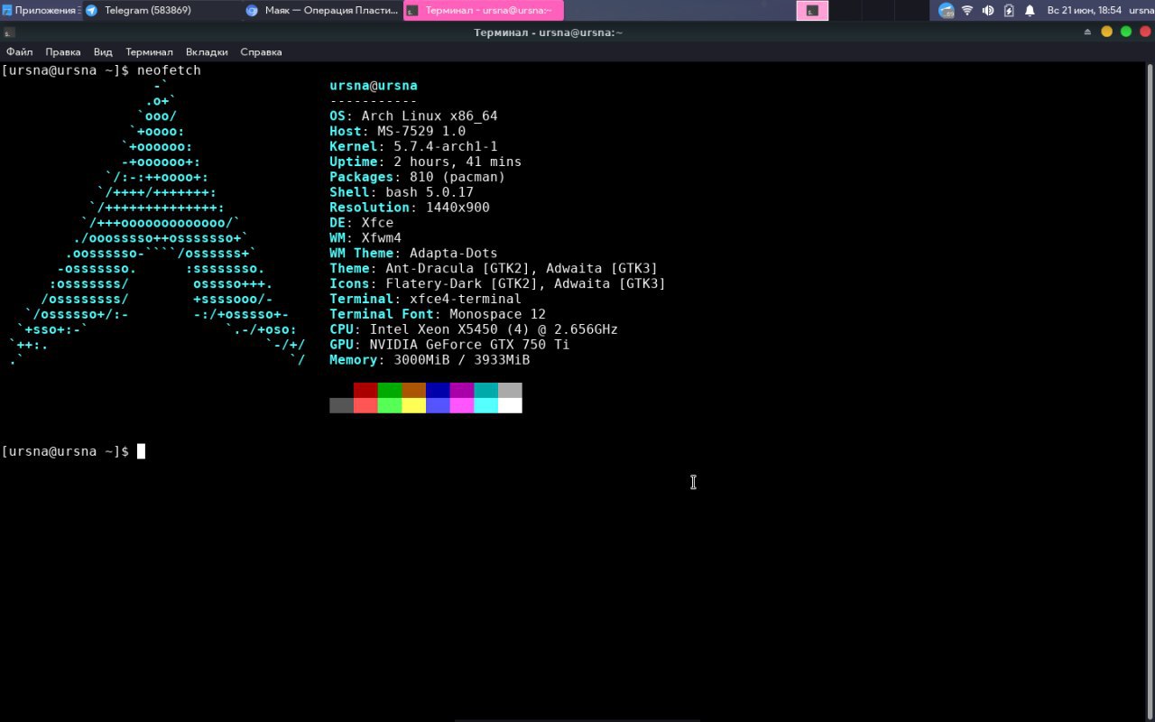
Task: Click the Arch Linux ASCII logo
Action: 158,223
